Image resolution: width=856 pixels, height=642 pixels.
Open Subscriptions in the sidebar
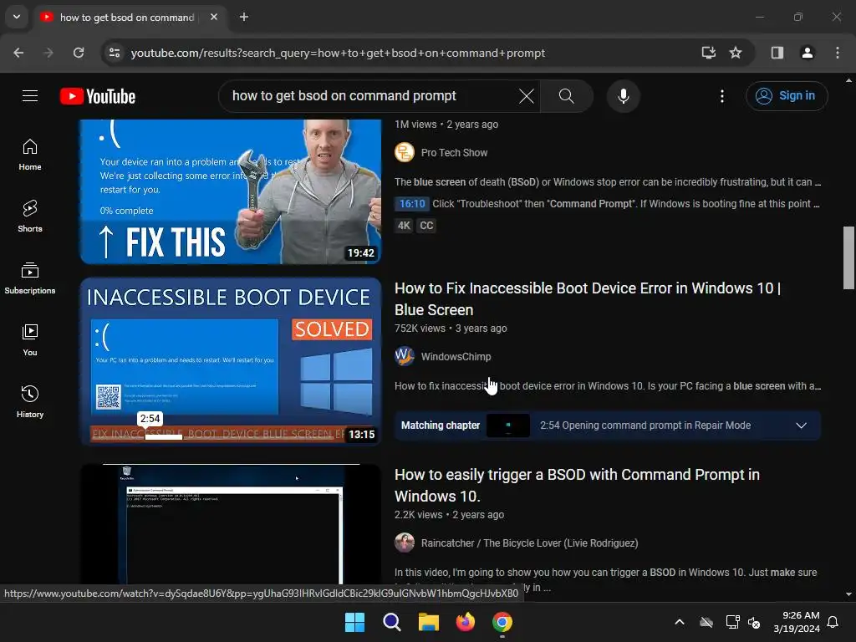[30, 278]
